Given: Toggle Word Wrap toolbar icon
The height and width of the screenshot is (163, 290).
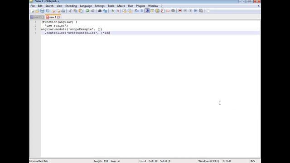Looking at the screenshot, I should 136,11.
